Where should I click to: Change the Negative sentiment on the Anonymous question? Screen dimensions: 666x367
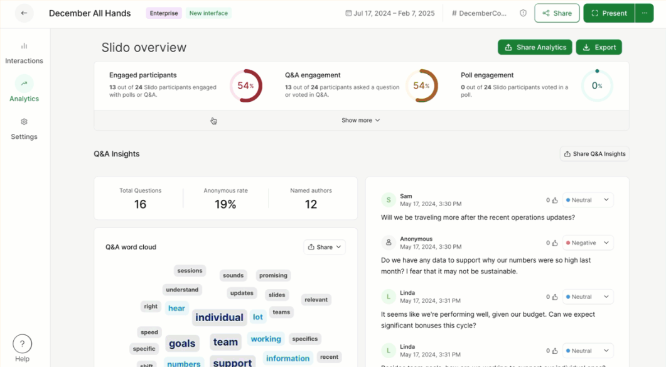pyautogui.click(x=588, y=242)
